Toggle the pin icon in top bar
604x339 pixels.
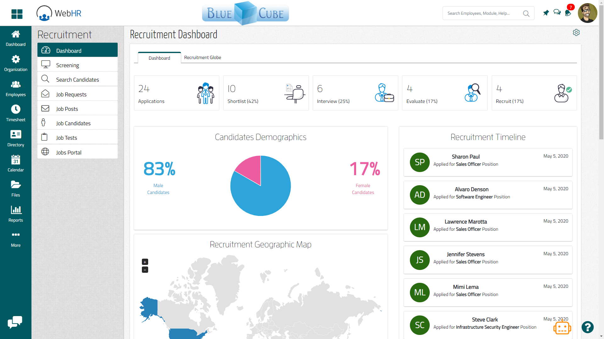[546, 13]
